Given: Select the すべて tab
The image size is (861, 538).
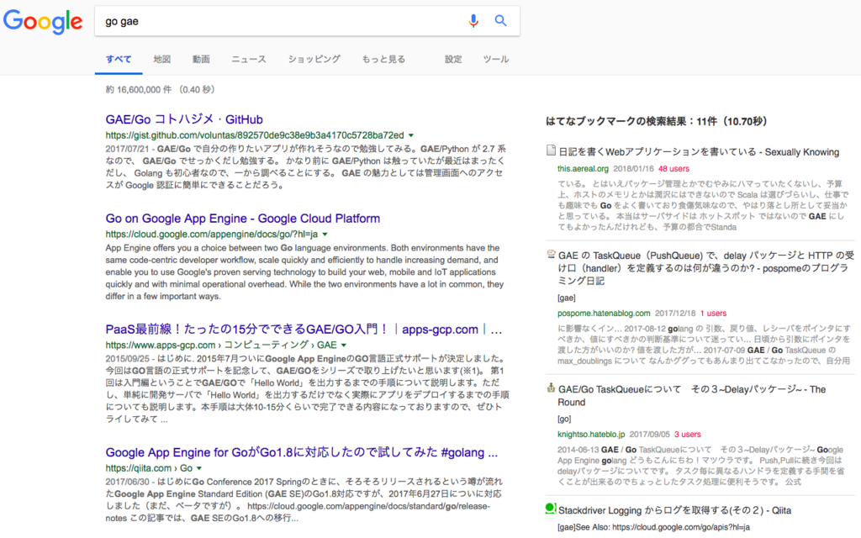Looking at the screenshot, I should pos(119,60).
